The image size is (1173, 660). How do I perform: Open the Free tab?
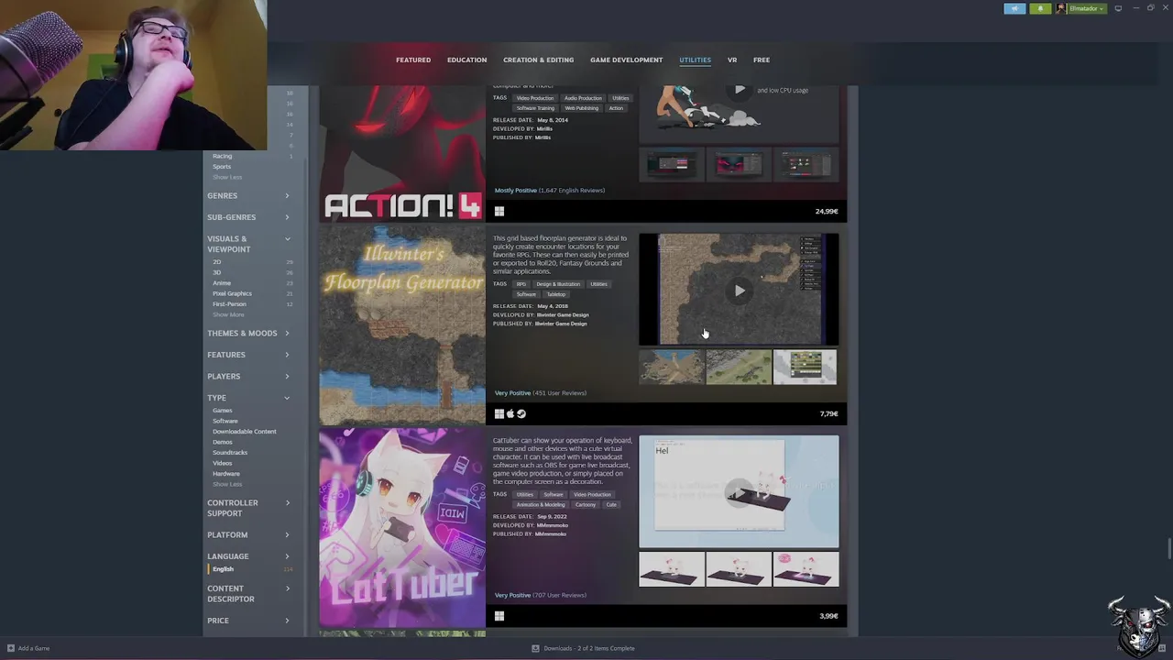click(762, 60)
